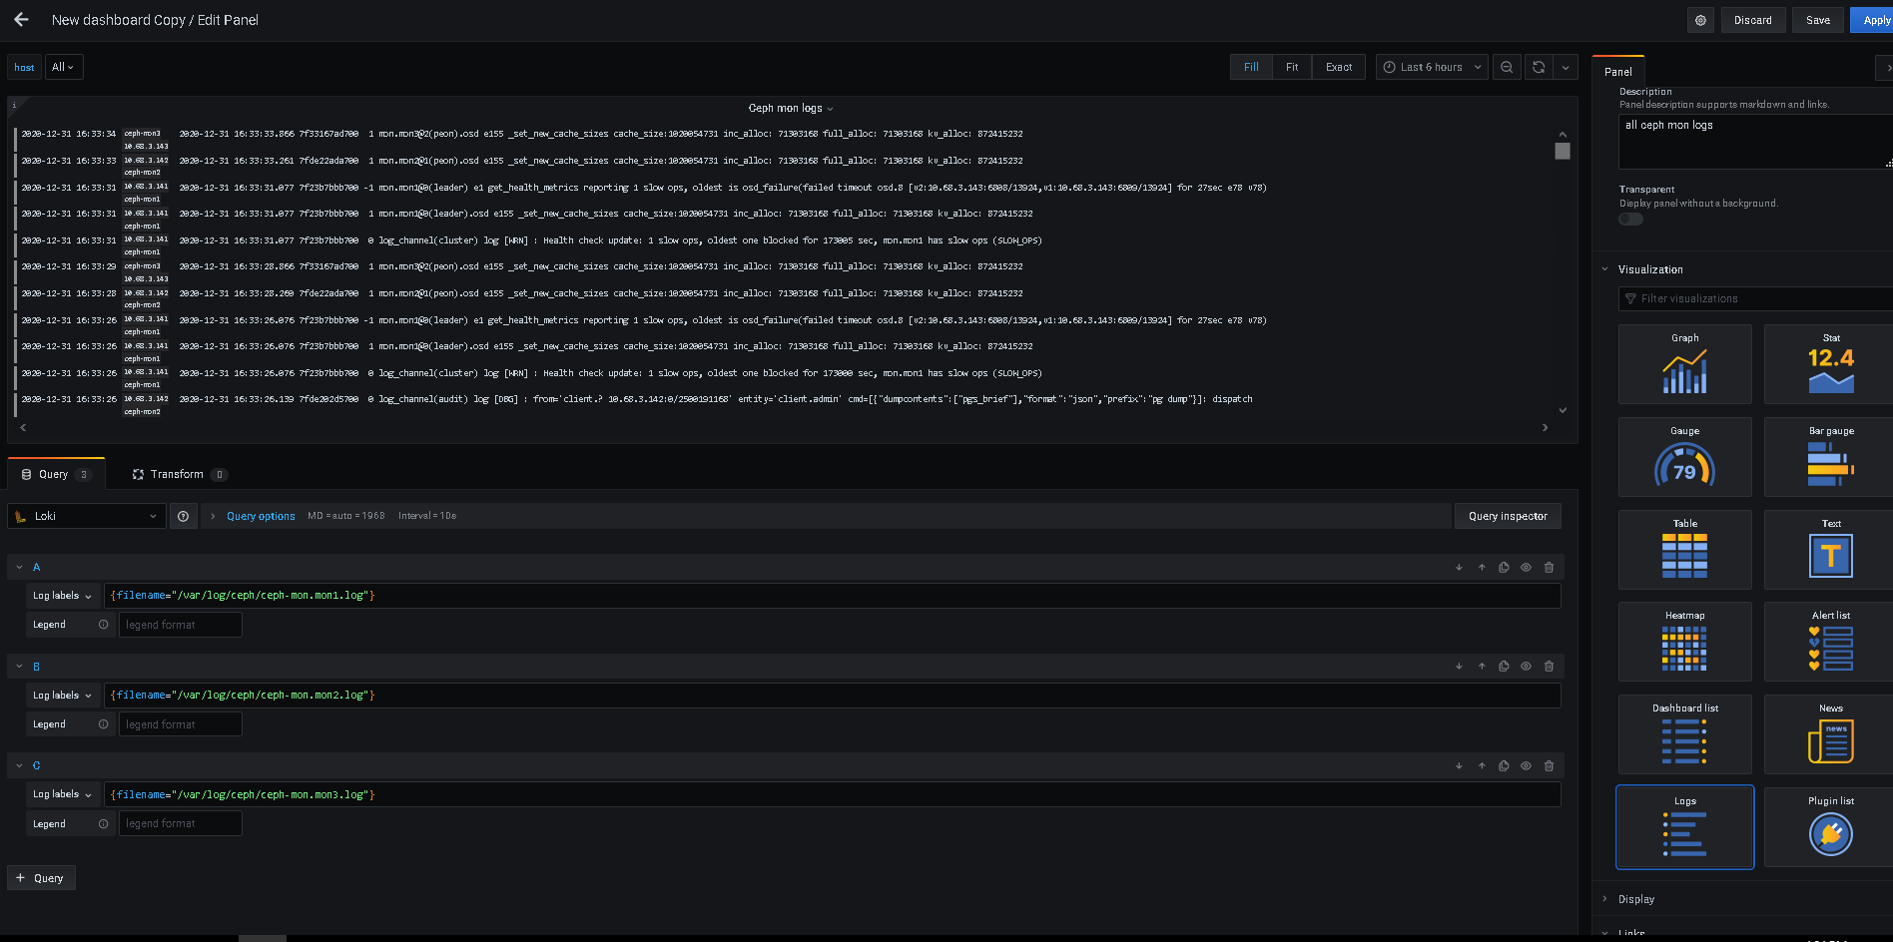Screen dimensions: 1893x942
Task: Expand the Display section
Action: (x=1636, y=899)
